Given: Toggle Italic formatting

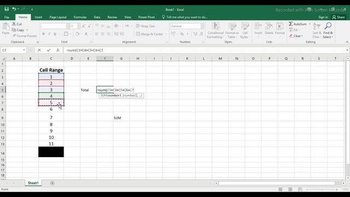Looking at the screenshot, I should (49, 34).
